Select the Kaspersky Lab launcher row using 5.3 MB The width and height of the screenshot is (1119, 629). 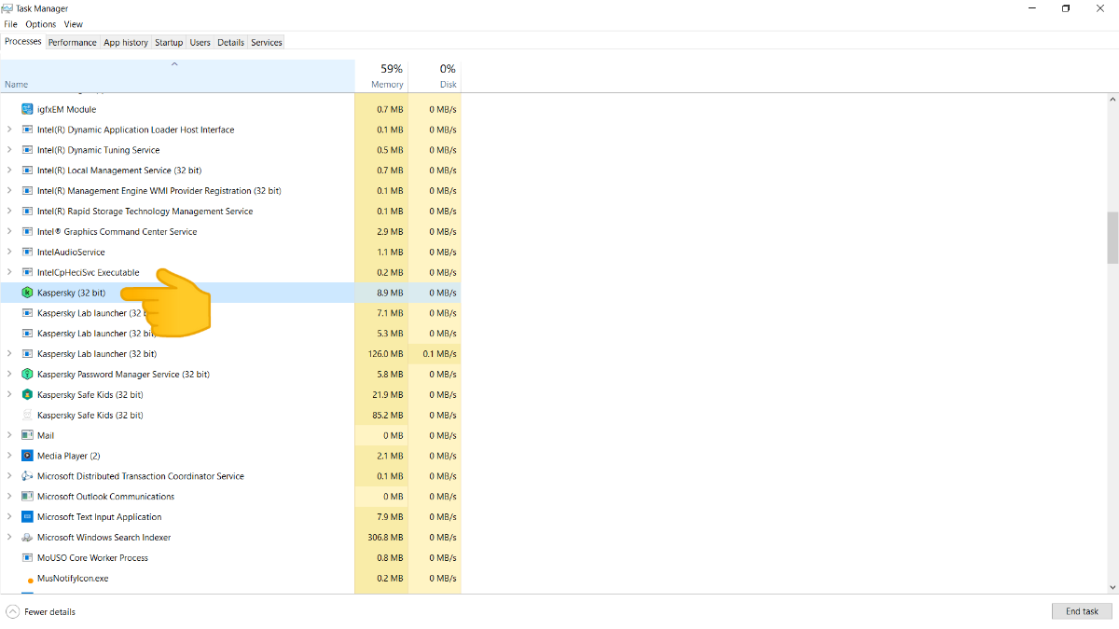tap(230, 334)
